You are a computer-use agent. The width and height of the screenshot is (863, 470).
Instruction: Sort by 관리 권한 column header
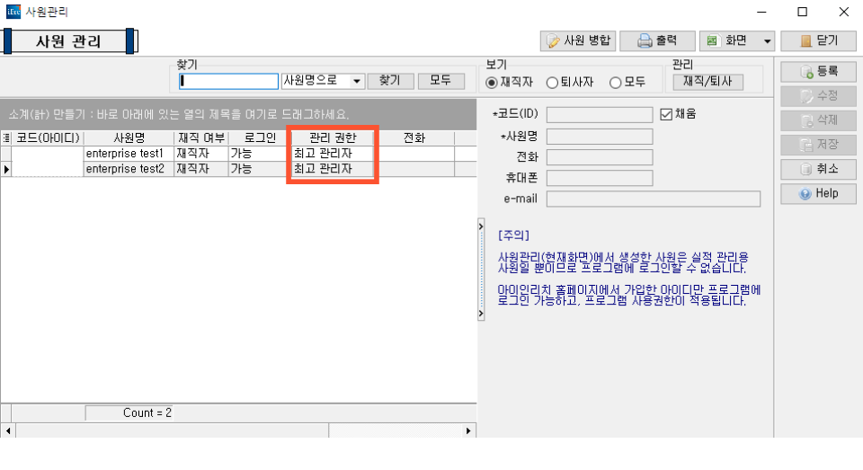point(332,138)
